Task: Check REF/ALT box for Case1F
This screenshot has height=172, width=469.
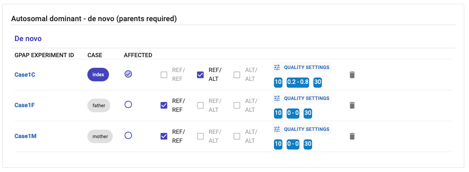Action: [x=201, y=105]
